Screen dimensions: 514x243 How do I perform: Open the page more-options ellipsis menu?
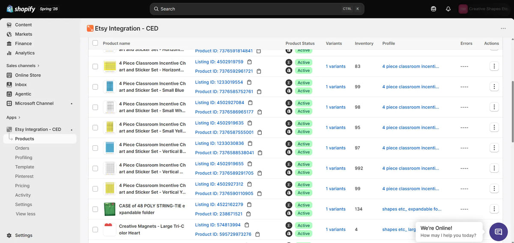pyautogui.click(x=503, y=29)
